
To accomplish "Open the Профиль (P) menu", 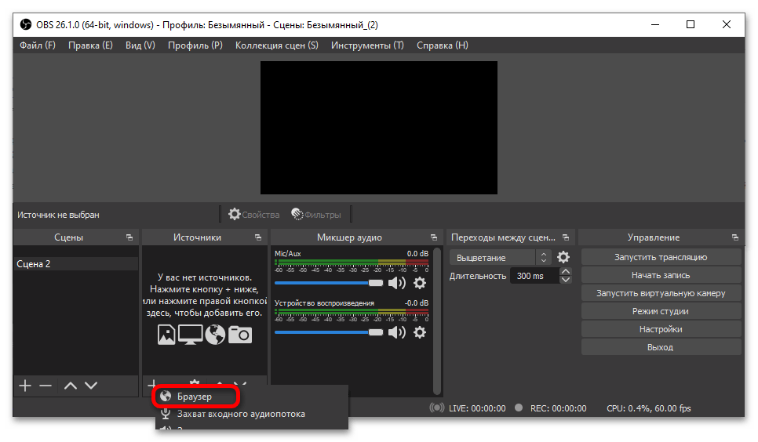I will pos(195,45).
